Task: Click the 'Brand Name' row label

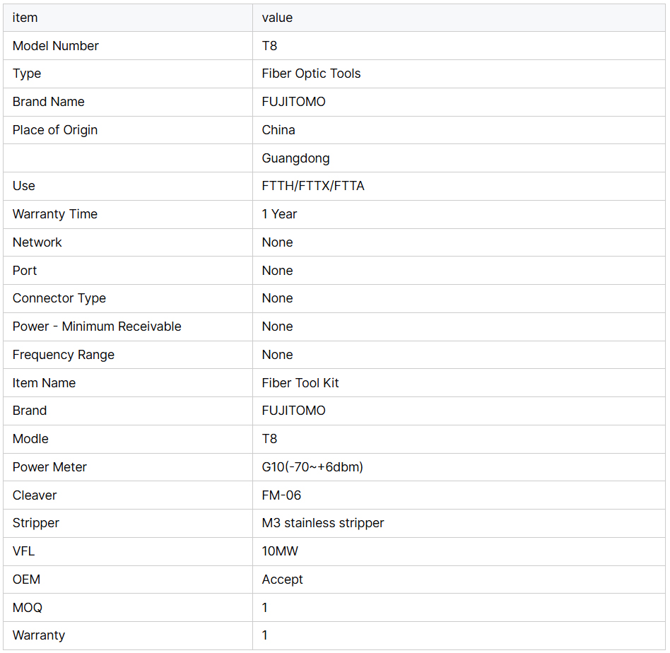Action: click(49, 102)
